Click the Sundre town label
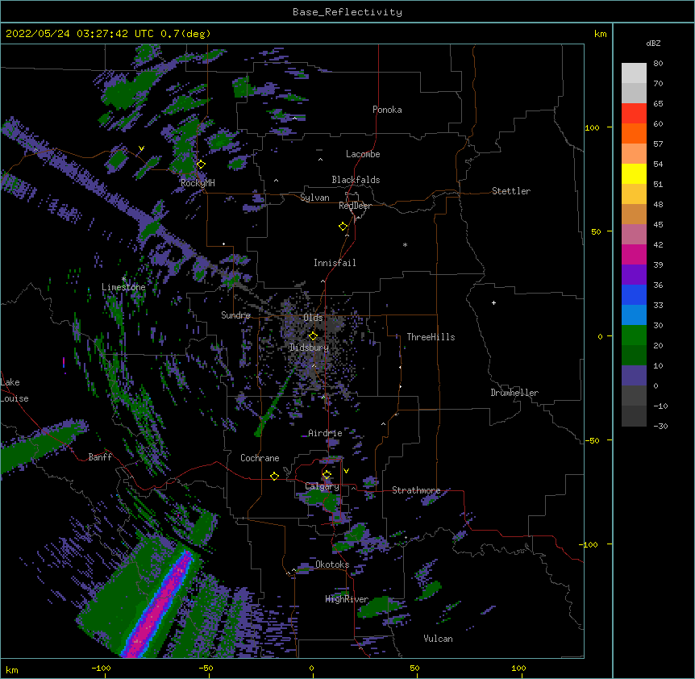Image resolution: width=695 pixels, height=679 pixels. (235, 315)
